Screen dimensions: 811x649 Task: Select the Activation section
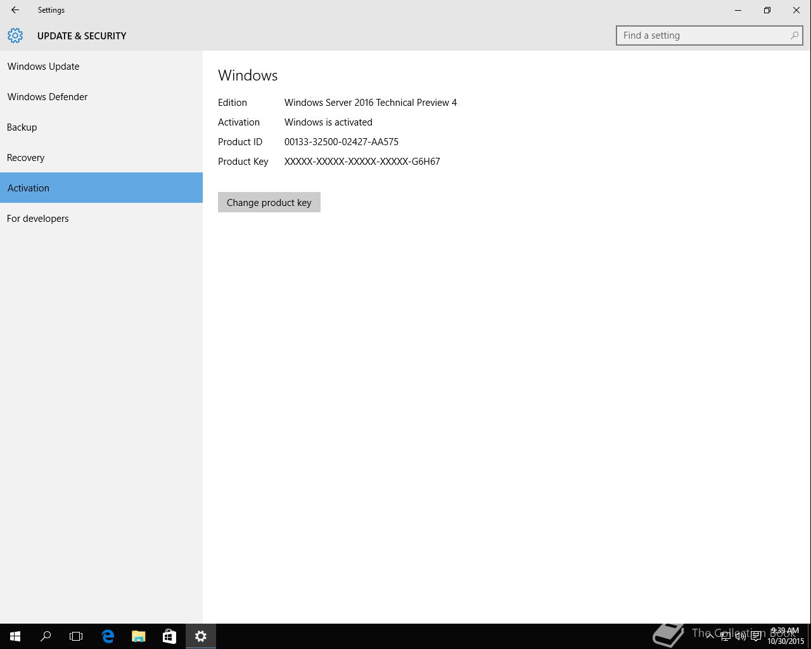coord(101,188)
